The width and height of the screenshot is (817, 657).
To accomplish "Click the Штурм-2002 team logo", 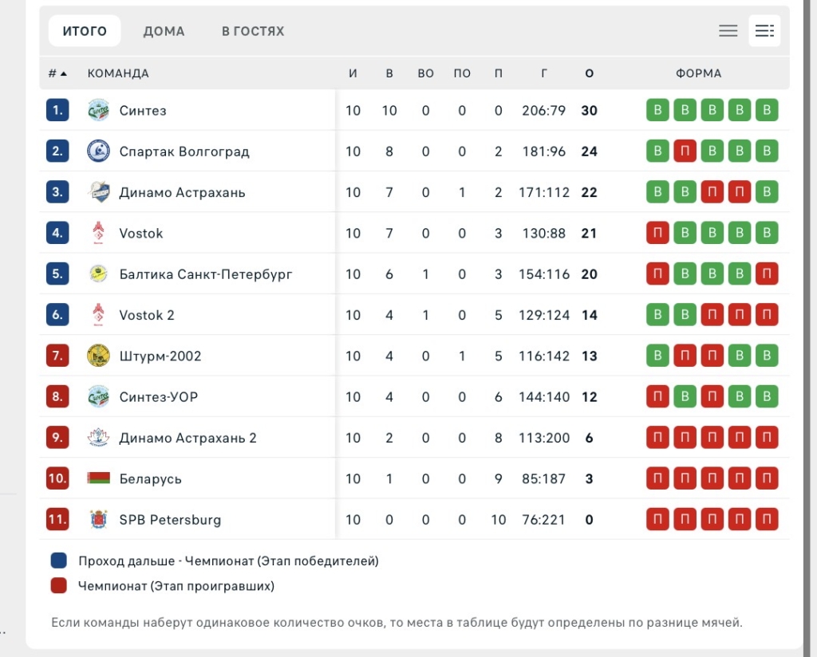I will pos(98,356).
